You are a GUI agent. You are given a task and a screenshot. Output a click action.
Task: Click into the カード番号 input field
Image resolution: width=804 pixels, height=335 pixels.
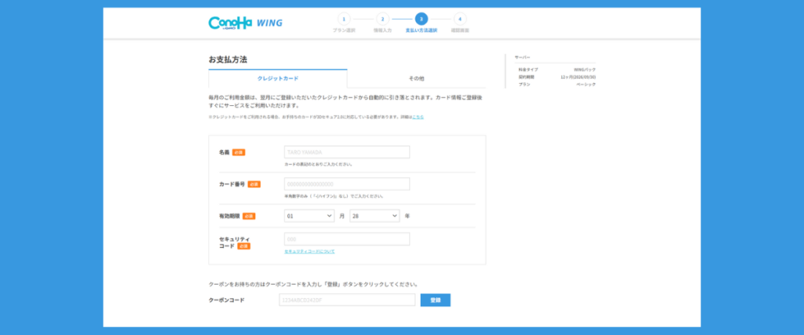point(346,184)
